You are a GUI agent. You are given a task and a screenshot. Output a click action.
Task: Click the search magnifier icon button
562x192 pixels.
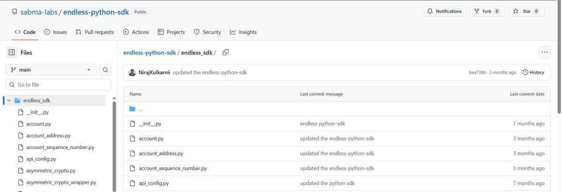pyautogui.click(x=105, y=70)
